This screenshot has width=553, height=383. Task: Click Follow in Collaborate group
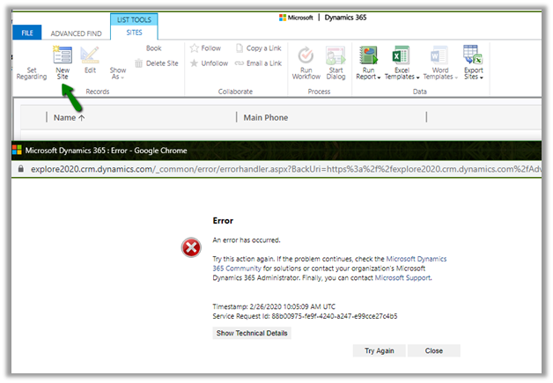point(204,48)
